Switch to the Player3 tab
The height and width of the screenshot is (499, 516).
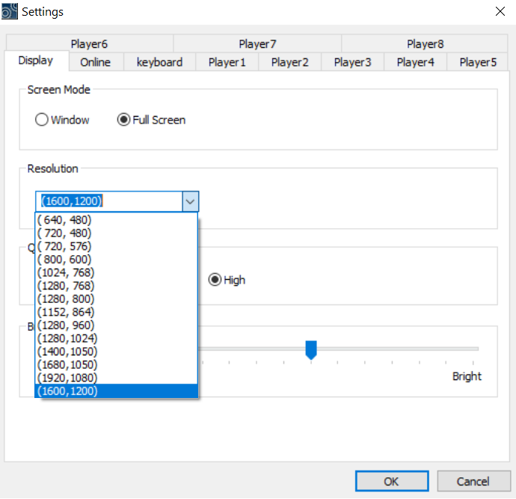pyautogui.click(x=352, y=62)
